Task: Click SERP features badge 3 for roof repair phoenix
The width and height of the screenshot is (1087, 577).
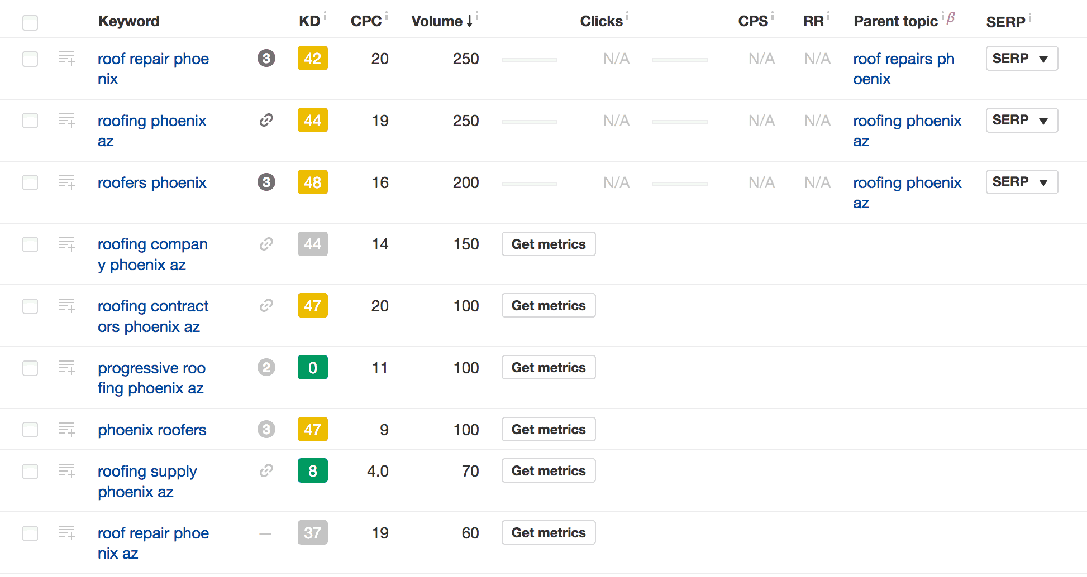Action: click(x=266, y=58)
